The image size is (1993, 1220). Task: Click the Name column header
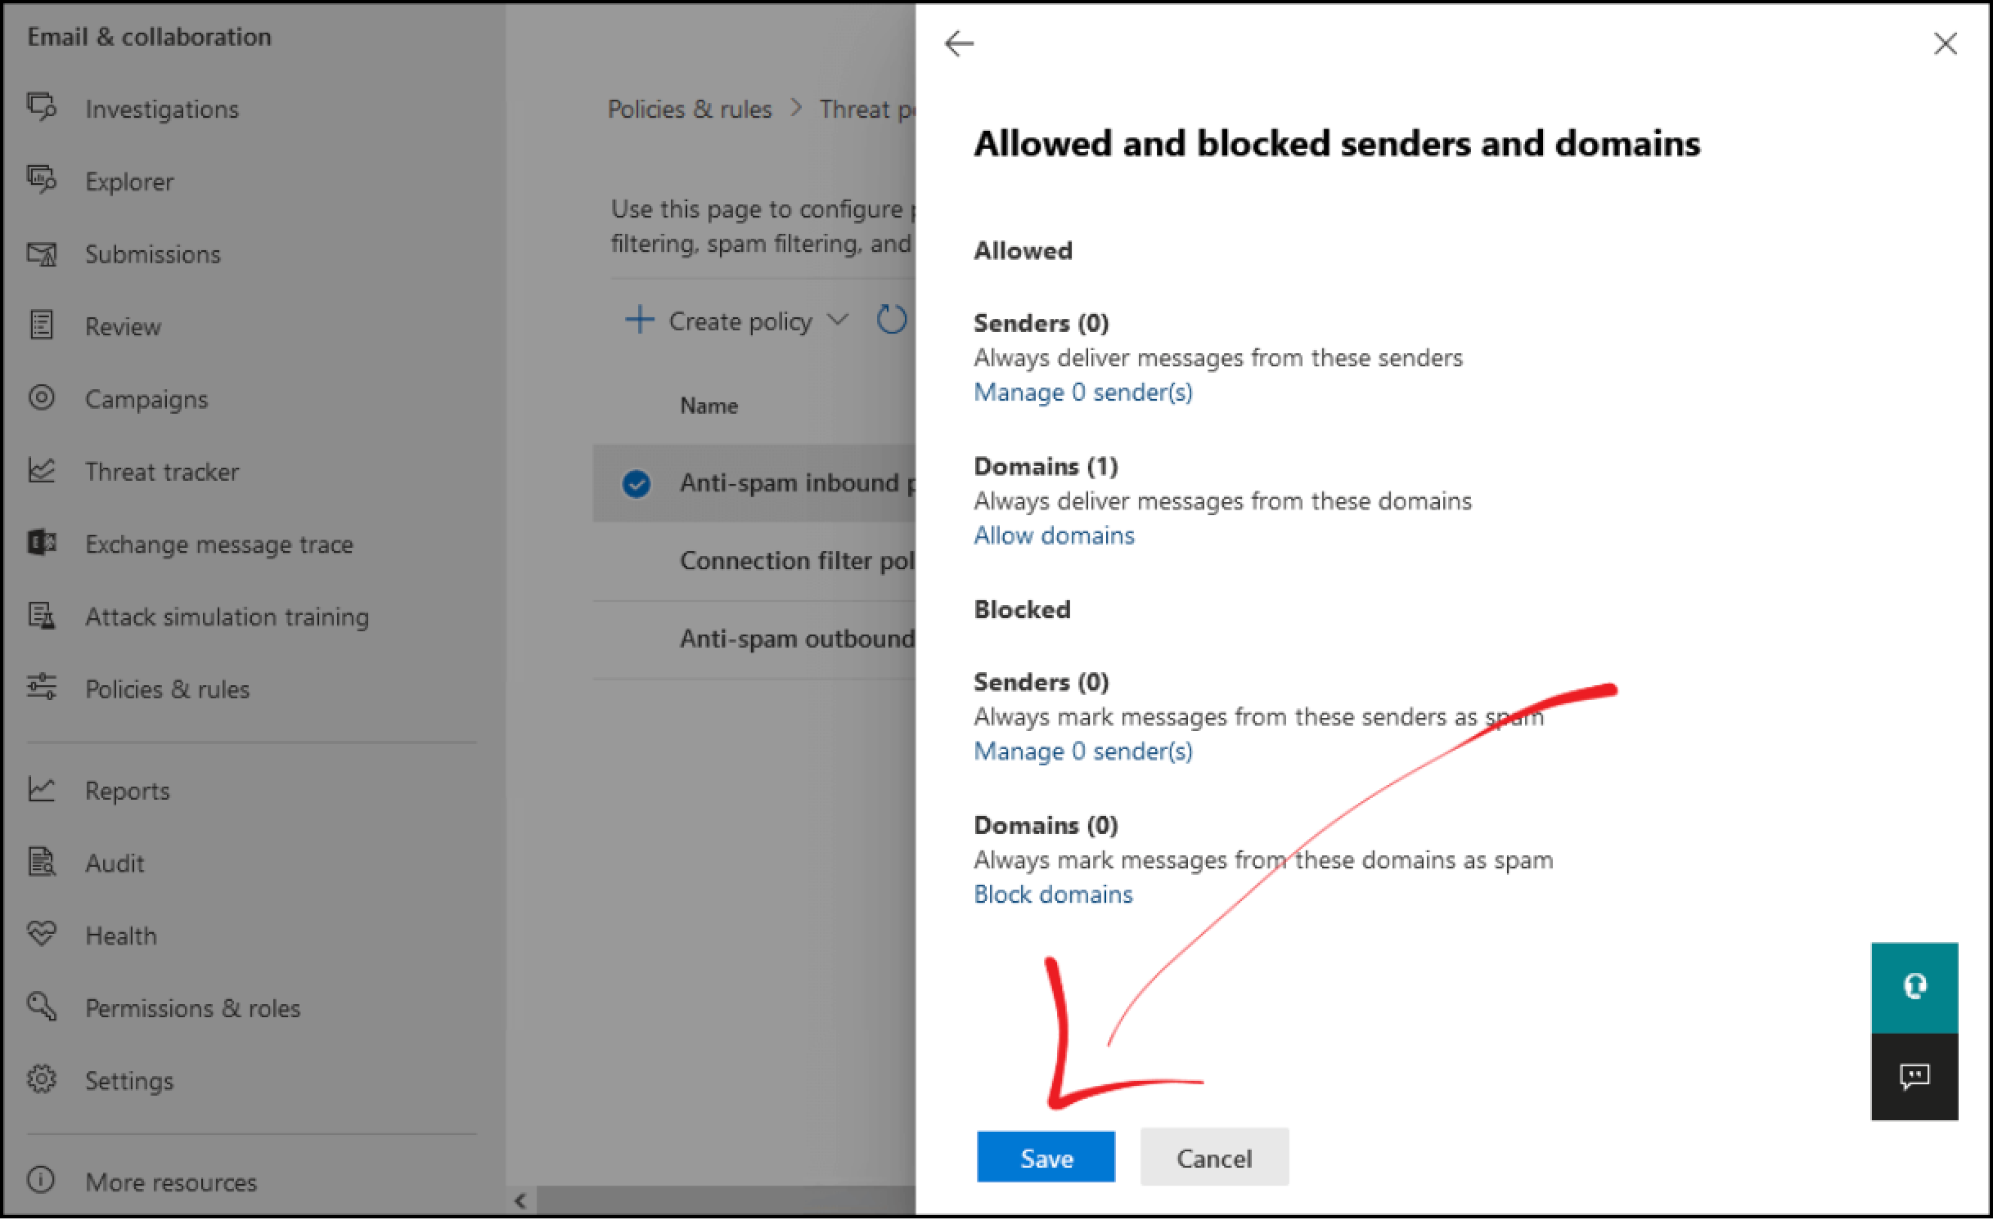709,406
